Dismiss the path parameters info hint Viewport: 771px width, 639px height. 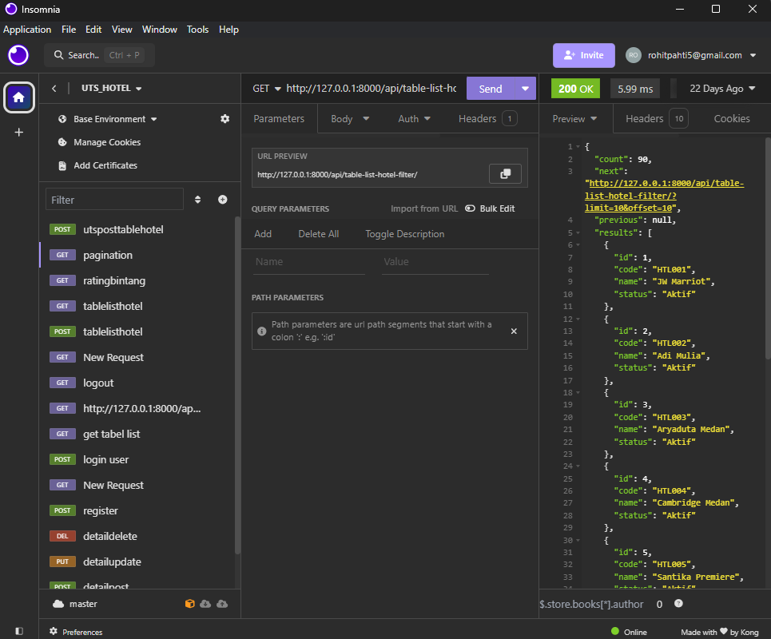coord(514,331)
